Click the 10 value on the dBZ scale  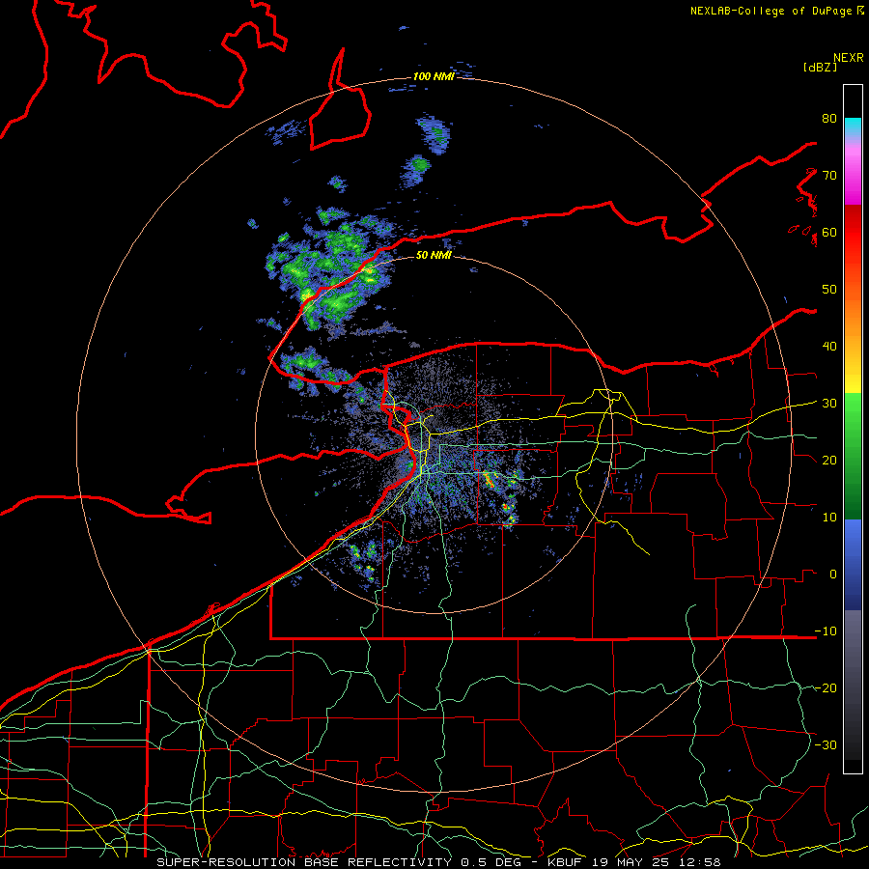[829, 518]
